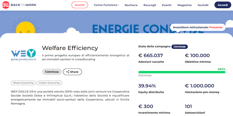Open the Investi page
The image size is (233, 116).
pyautogui.click(x=80, y=5)
